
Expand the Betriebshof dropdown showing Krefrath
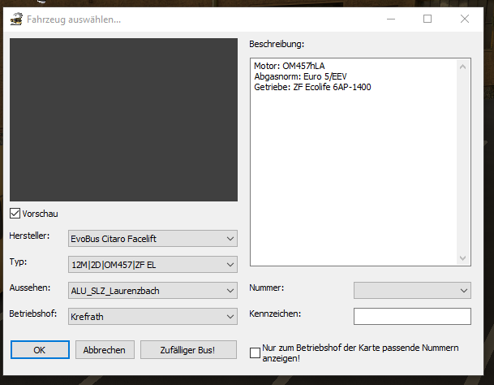pyautogui.click(x=152, y=316)
